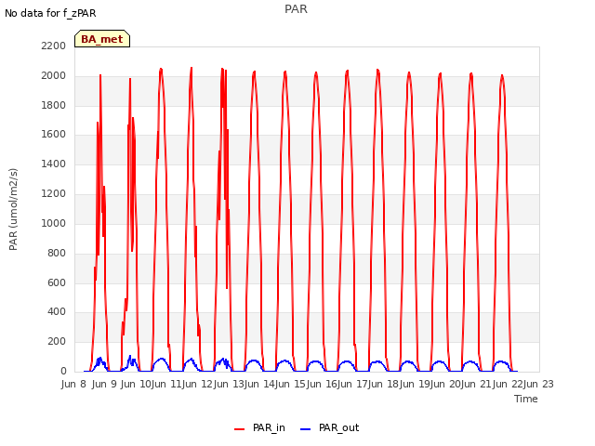Click the Jun 14 x-axis tick label
Viewport: 595px width, 446px height.
point(258,384)
